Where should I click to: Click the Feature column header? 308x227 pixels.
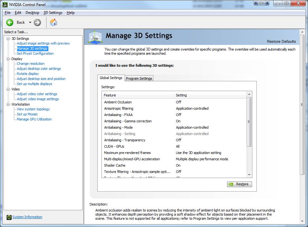pos(138,95)
